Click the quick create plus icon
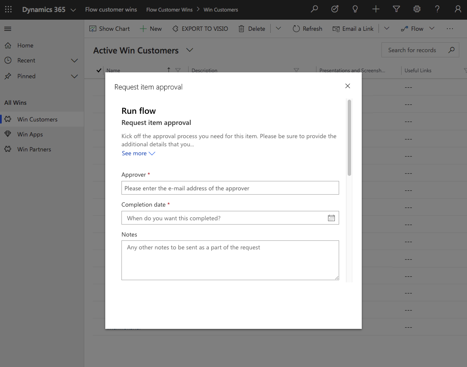 coord(375,9)
